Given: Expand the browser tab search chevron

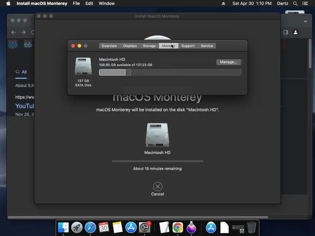Looking at the screenshot, I should 305,22.
